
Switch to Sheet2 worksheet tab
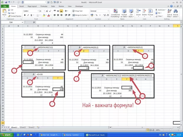pyautogui.click(x=23, y=127)
